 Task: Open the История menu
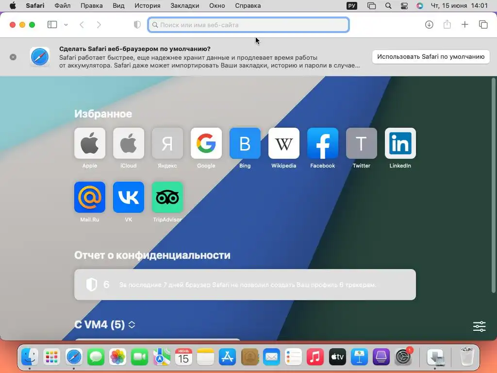point(148,6)
